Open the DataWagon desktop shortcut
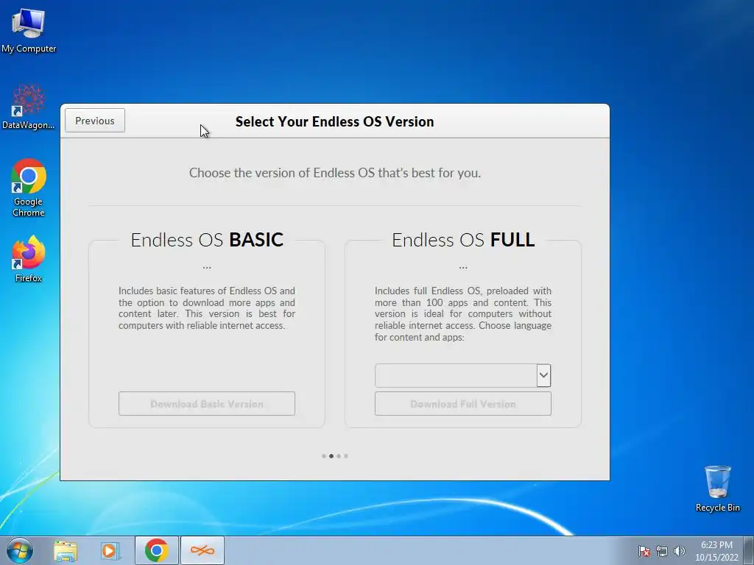The height and width of the screenshot is (565, 754). (x=29, y=107)
